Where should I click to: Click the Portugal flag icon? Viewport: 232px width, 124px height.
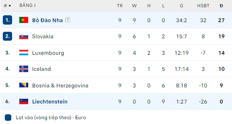(24, 20)
